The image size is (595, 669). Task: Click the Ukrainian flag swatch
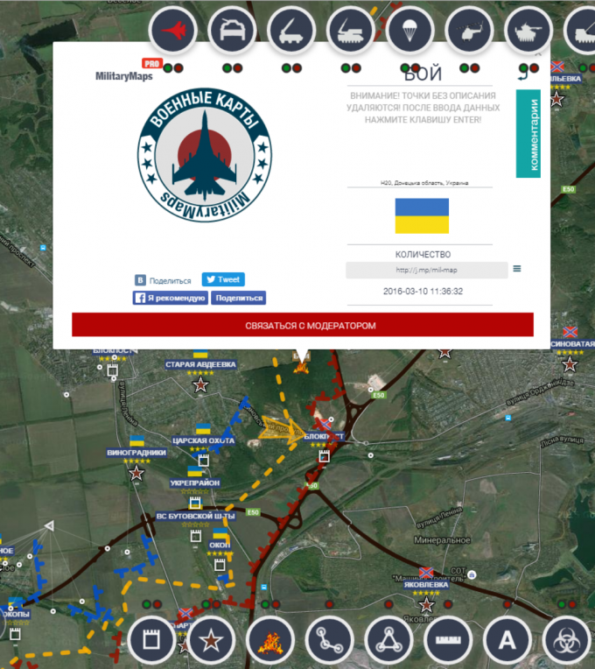[x=422, y=215]
